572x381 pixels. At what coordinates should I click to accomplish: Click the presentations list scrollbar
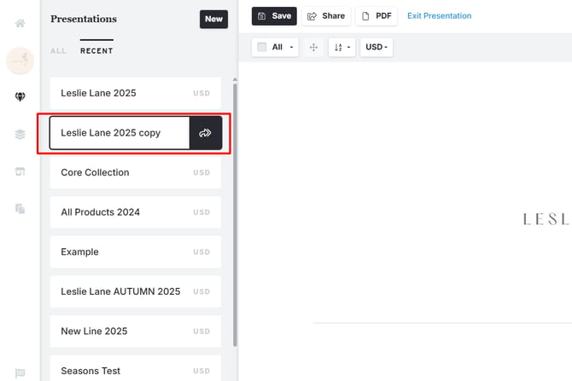click(x=235, y=213)
